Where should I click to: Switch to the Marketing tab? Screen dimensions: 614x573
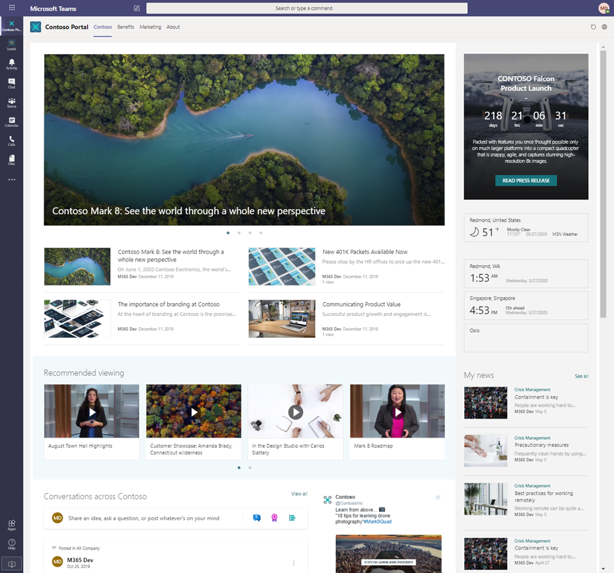[x=150, y=27]
